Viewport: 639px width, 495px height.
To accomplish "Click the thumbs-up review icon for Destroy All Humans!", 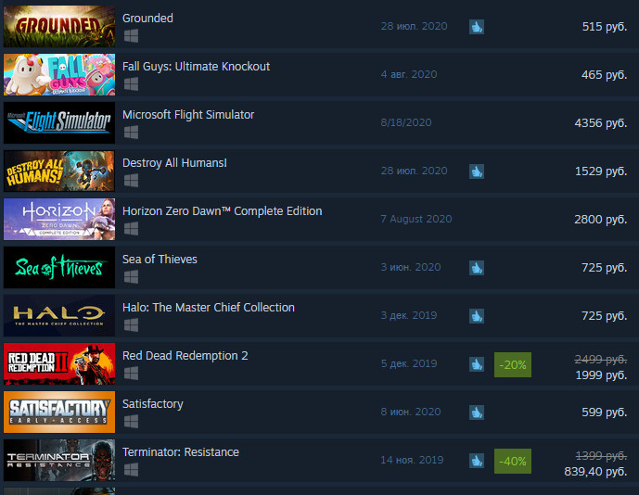I will coord(477,171).
